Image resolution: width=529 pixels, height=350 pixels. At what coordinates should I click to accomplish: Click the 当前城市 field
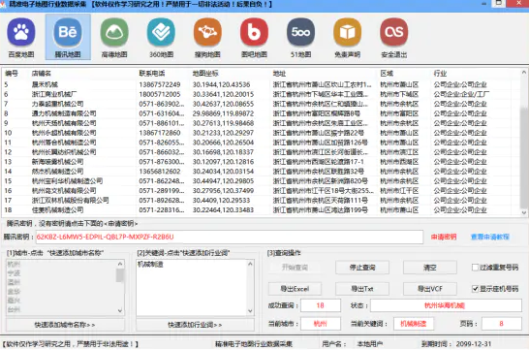[321, 324]
